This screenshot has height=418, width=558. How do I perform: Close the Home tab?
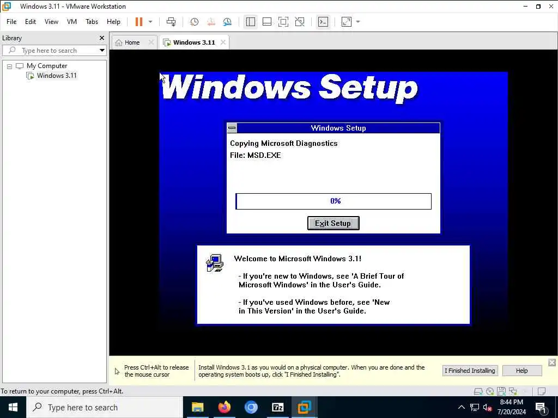(x=151, y=42)
